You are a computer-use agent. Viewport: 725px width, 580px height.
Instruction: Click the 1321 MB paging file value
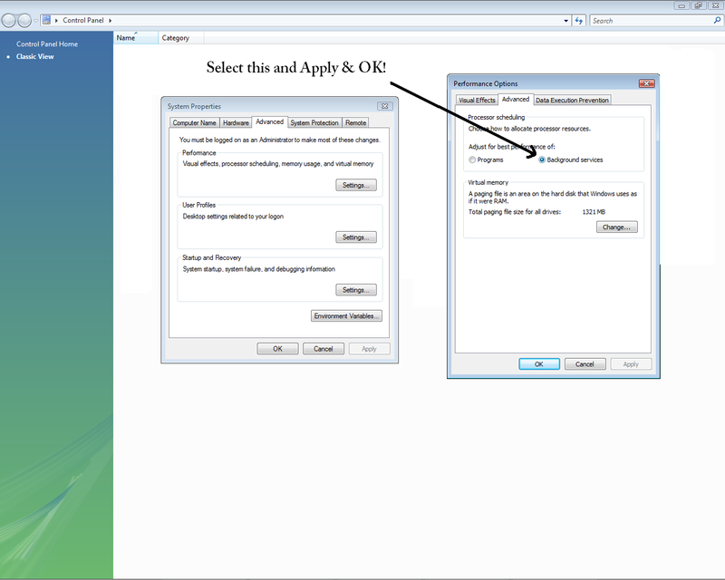pos(594,212)
